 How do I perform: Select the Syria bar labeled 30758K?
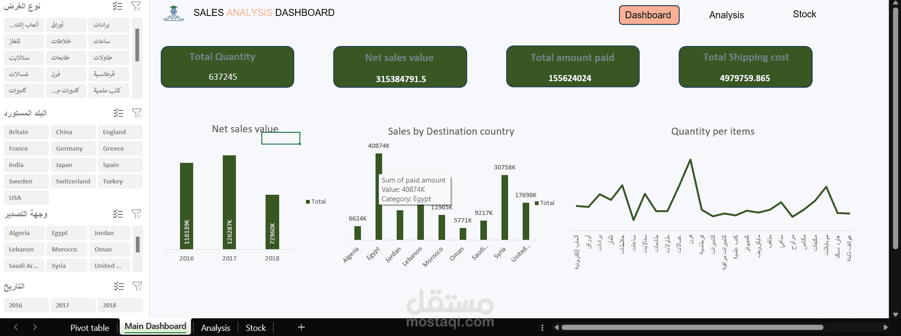tap(505, 207)
